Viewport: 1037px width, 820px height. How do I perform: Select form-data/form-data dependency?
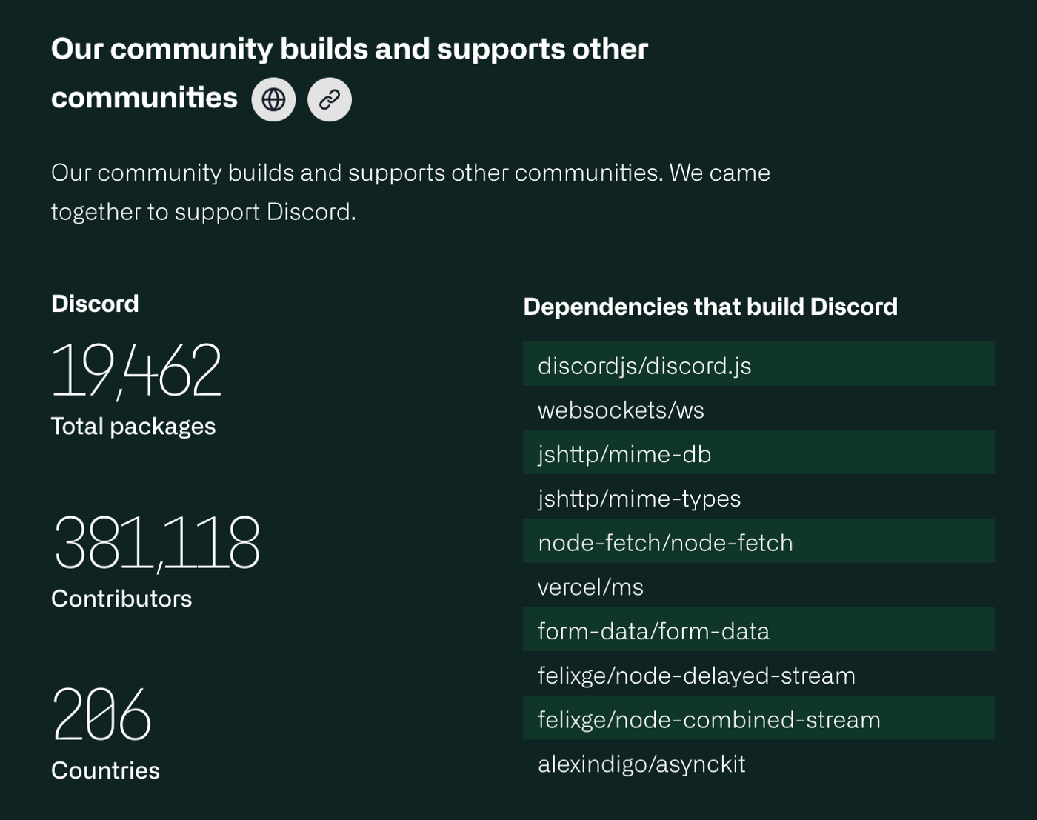coord(758,630)
